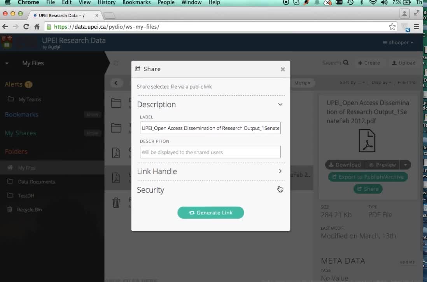Click the PDF file preview icon
427x282 pixels.
367,141
